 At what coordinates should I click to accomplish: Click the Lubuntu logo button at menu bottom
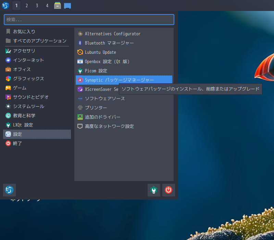pos(10,190)
